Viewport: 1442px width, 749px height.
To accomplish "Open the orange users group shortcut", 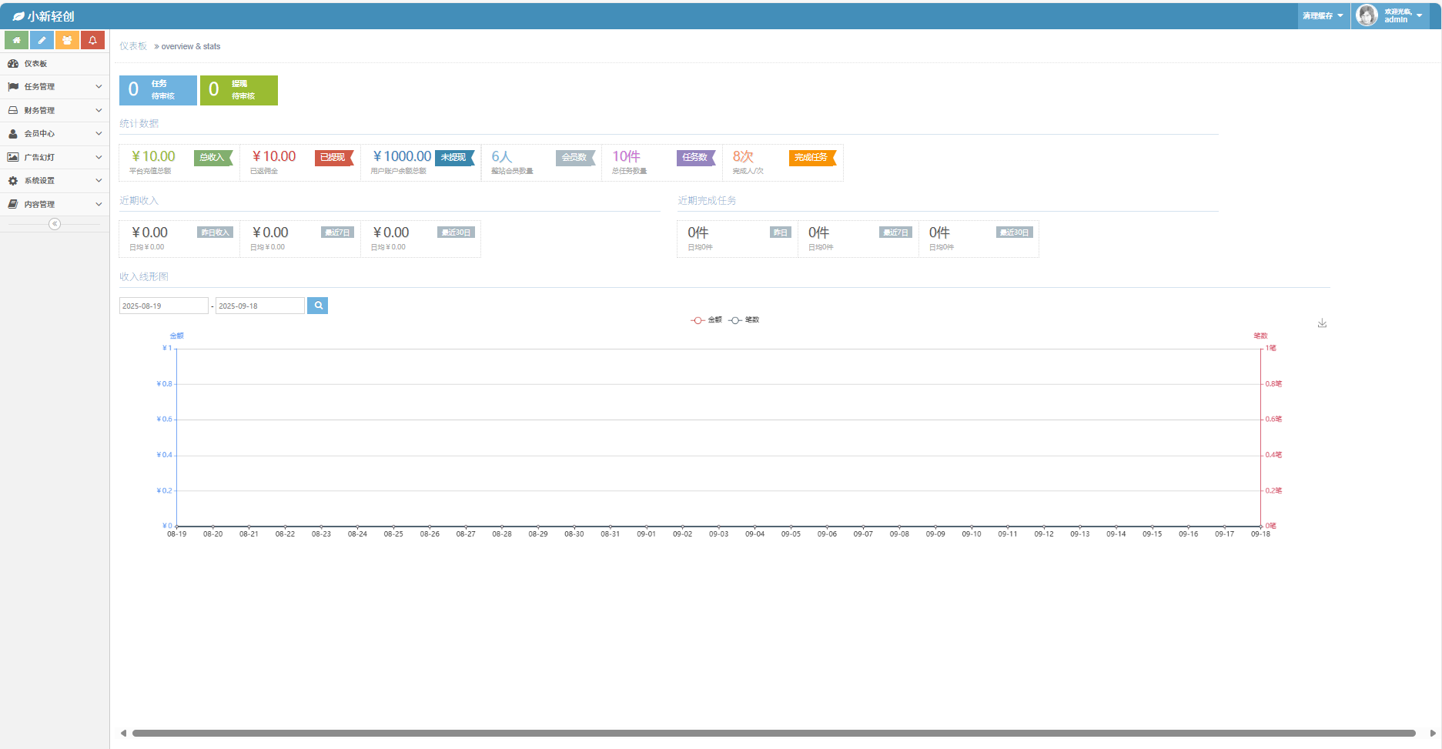I will tap(67, 40).
